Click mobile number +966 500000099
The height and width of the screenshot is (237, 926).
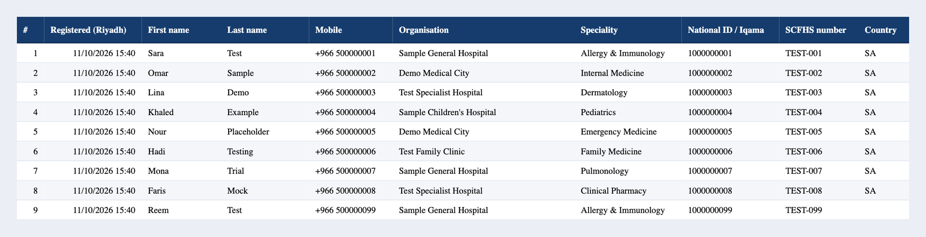[x=345, y=210]
